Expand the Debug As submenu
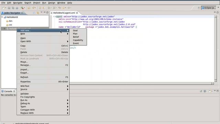 pos(43,103)
